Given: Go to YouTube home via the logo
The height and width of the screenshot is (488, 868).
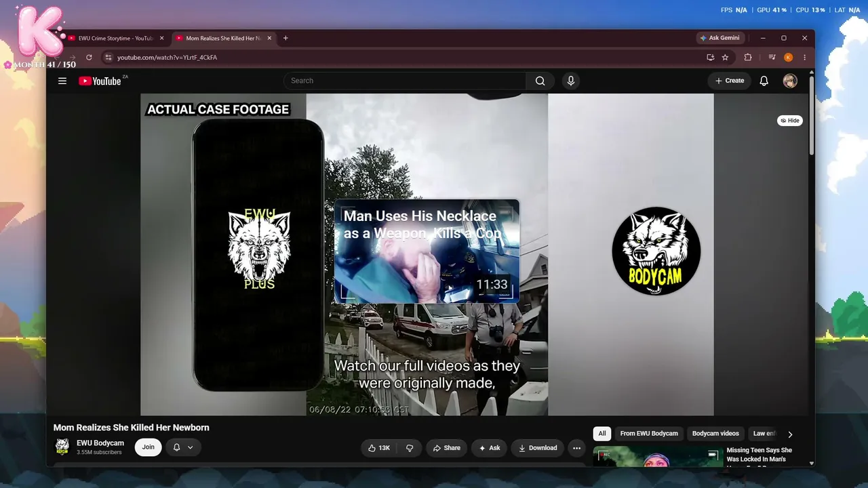Looking at the screenshot, I should [x=100, y=81].
